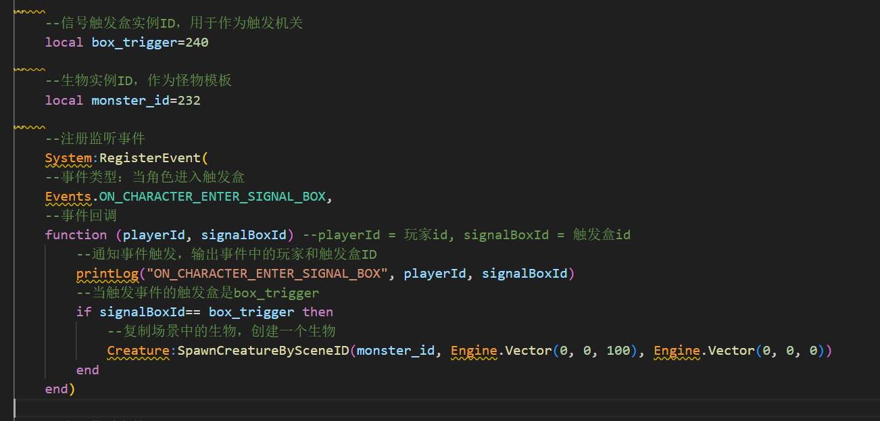Viewport: 880px width, 421px height.
Task: Click the final end) closing the callback
Action: (x=59, y=389)
